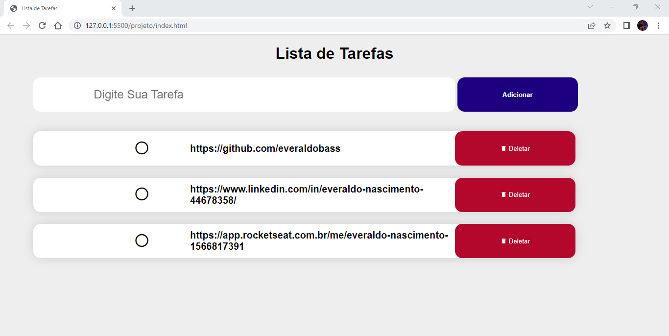The image size is (669, 336).
Task: Delete the linkedin.com everaldo-nascimento task
Action: (515, 195)
